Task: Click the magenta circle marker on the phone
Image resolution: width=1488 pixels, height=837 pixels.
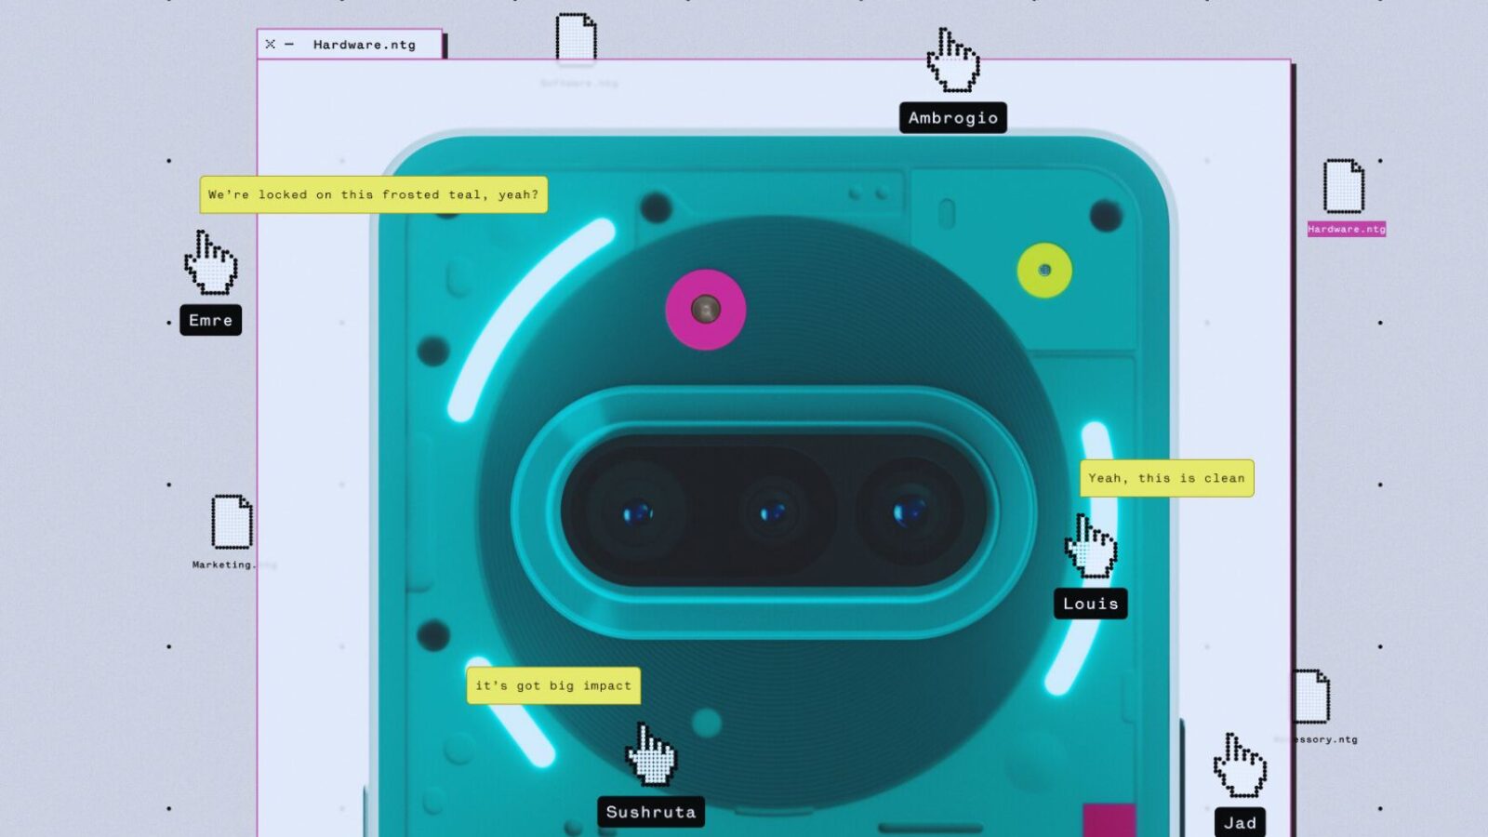Action: click(706, 310)
